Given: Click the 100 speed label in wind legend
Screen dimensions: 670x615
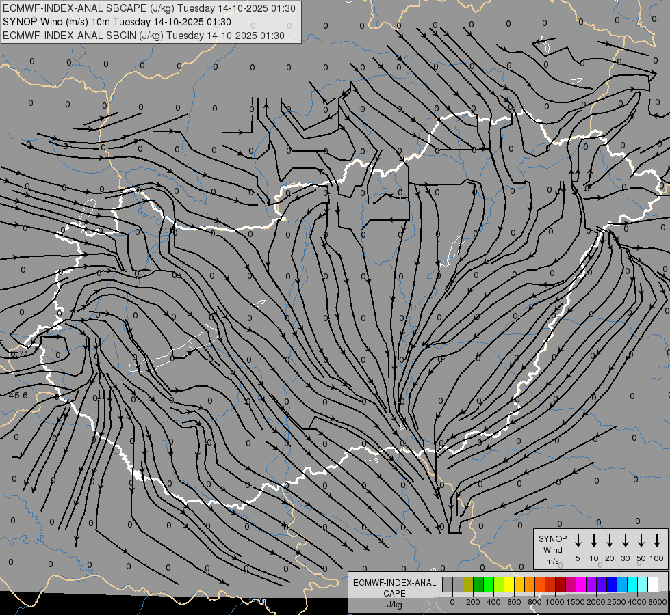Looking at the screenshot, I should point(657,558).
